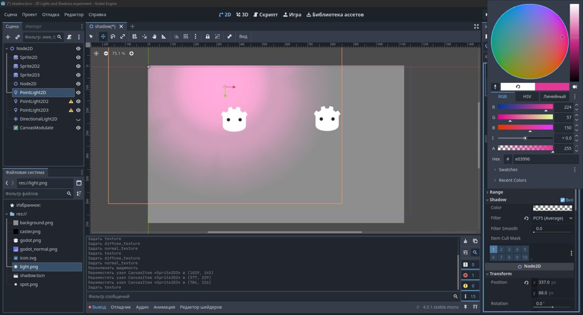Click the group selected nodes icon
The height and width of the screenshot is (315, 583).
point(217,36)
